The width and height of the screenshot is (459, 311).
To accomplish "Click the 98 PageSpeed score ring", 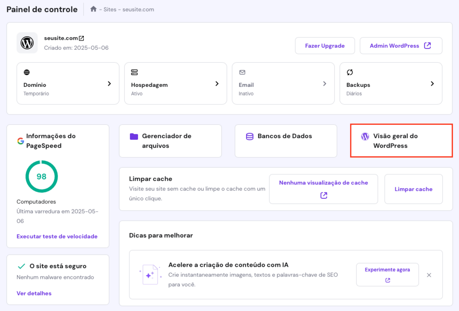I will pyautogui.click(x=41, y=176).
